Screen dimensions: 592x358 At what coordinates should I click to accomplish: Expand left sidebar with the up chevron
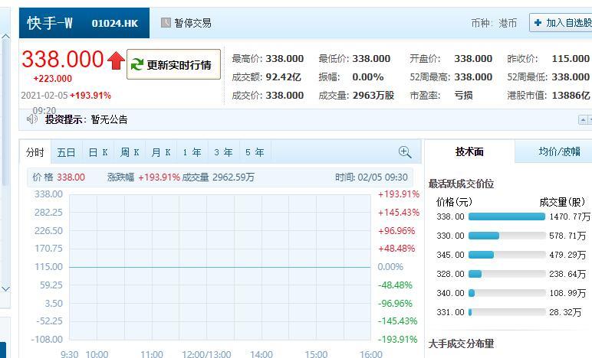(x=5, y=37)
